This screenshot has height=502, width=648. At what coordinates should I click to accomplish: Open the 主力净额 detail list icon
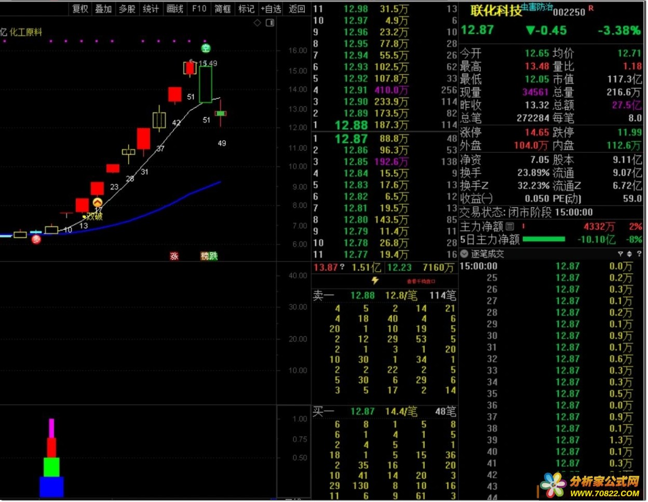(x=510, y=226)
